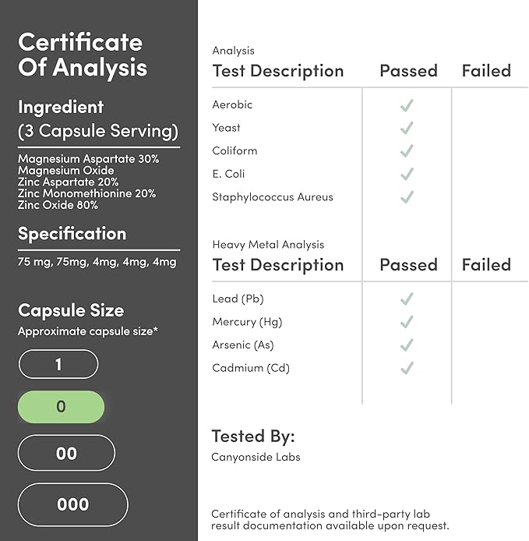Image resolution: width=529 pixels, height=541 pixels.
Task: Click the Failed column header under Analysis
Action: [486, 71]
